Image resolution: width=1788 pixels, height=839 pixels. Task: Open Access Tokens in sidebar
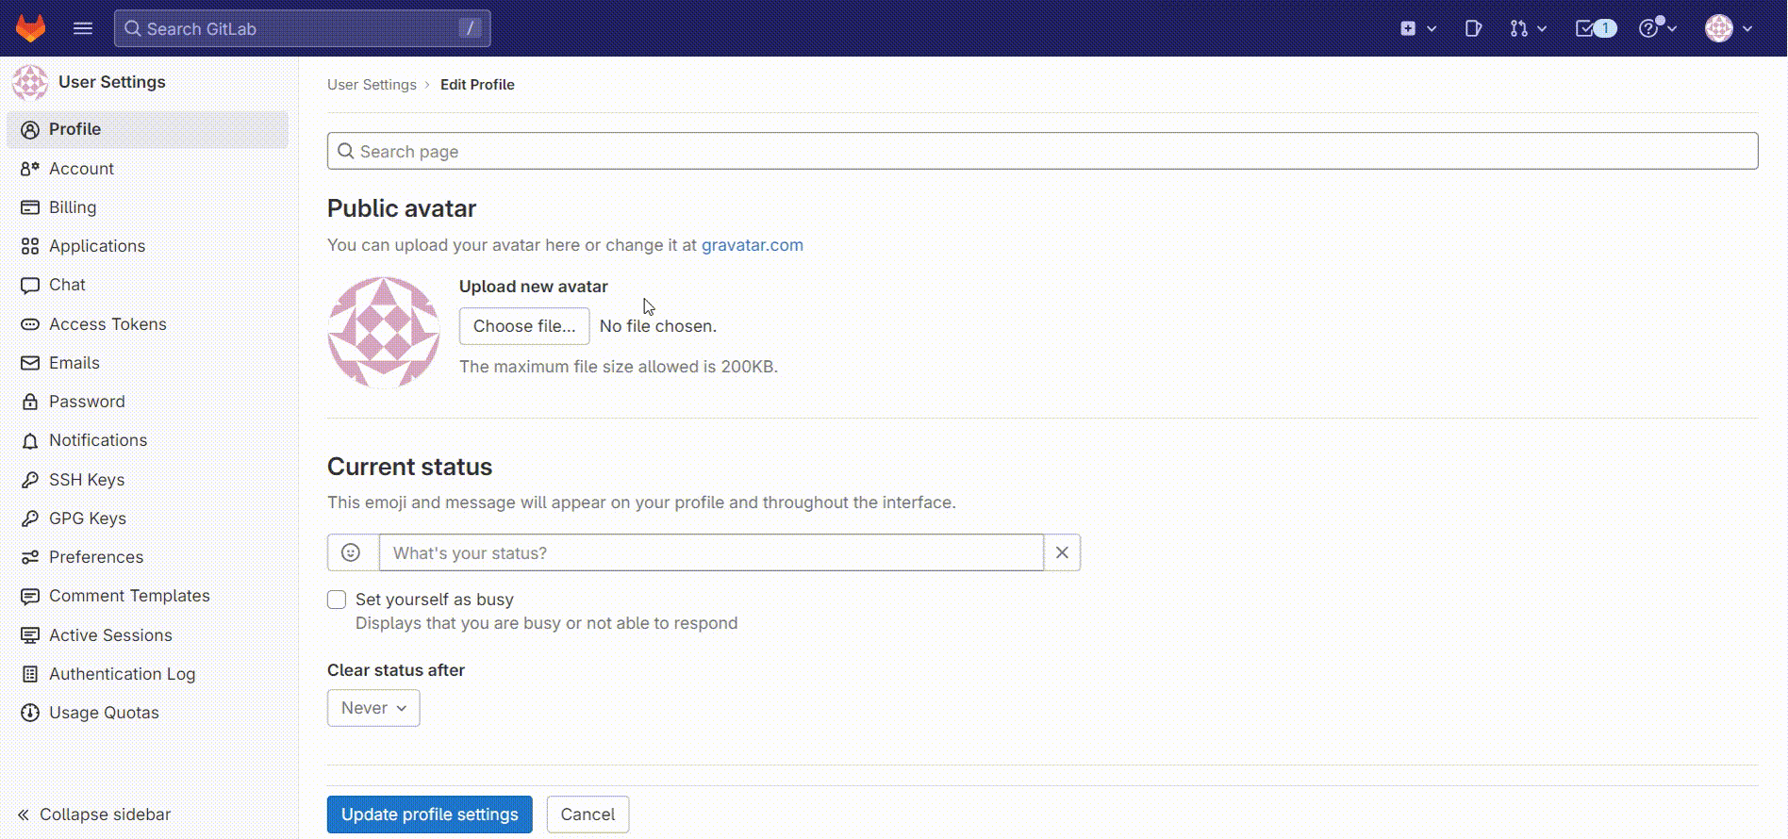(108, 324)
